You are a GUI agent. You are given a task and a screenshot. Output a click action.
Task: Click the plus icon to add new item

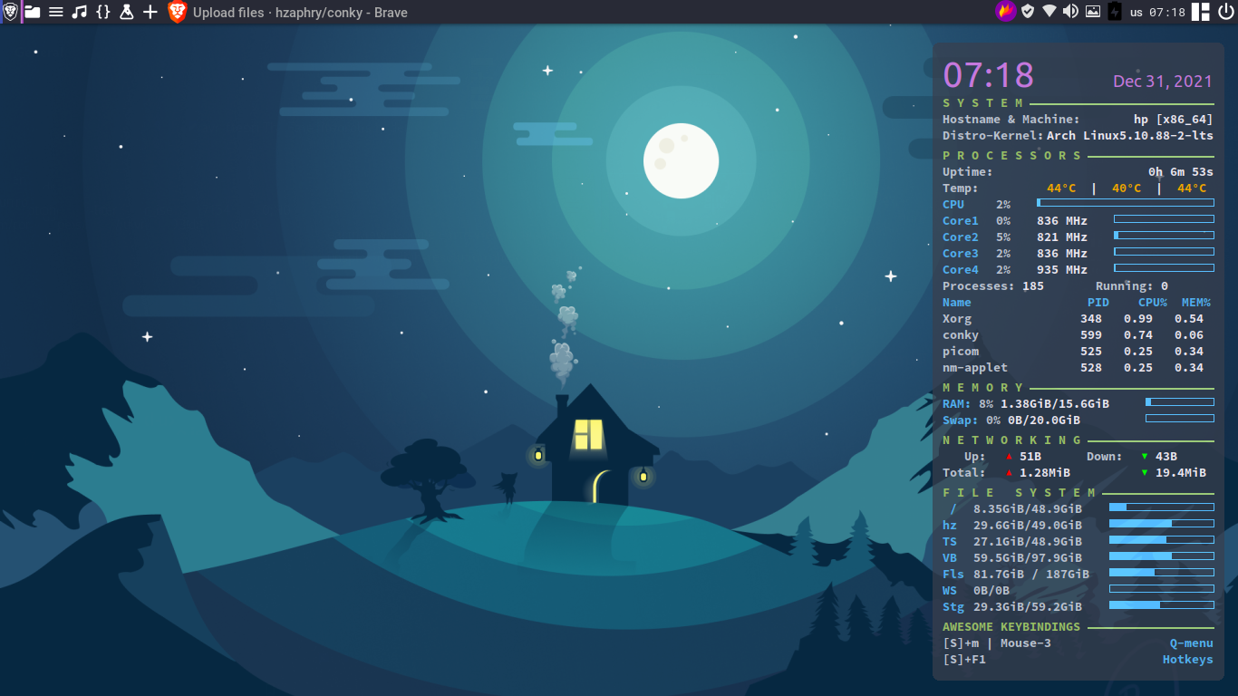[x=150, y=12]
